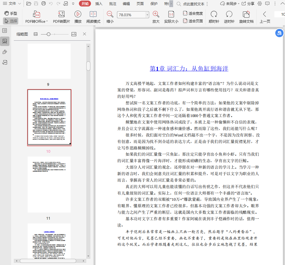285x265 pixels.
Task: Click the blue floating convert button on page
Action: (279, 33)
